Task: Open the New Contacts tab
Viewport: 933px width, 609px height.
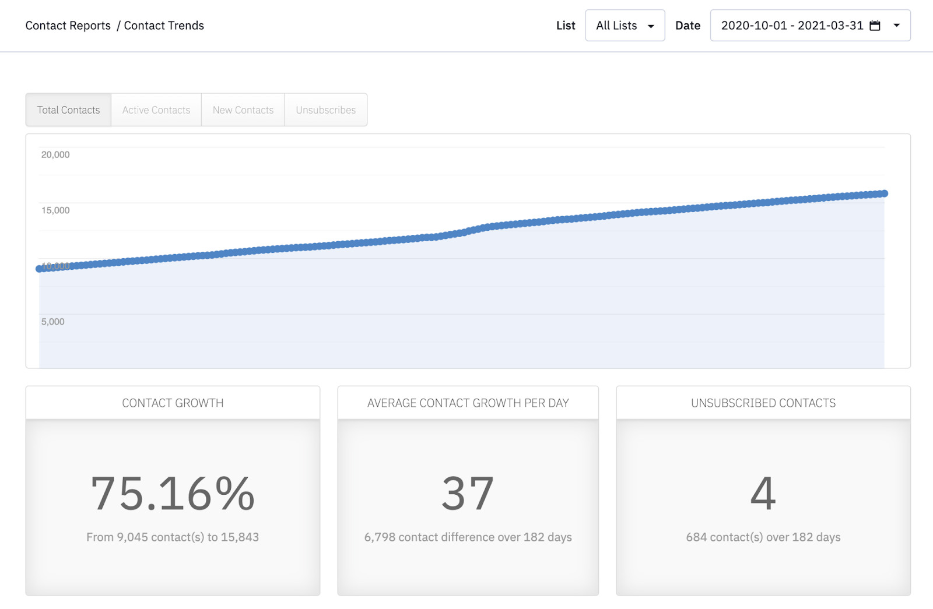Action: (x=243, y=110)
